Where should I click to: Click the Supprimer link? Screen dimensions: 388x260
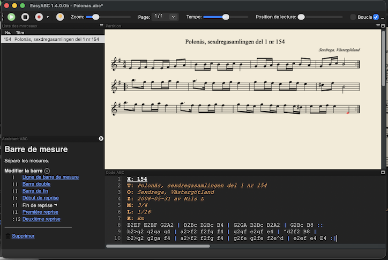23,236
